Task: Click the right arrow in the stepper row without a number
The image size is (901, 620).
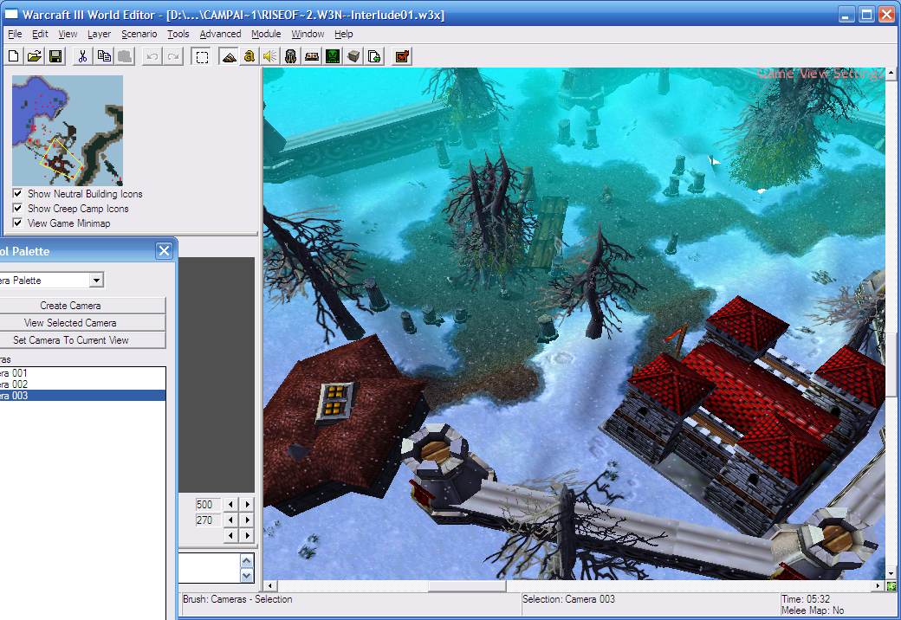Action: (247, 536)
